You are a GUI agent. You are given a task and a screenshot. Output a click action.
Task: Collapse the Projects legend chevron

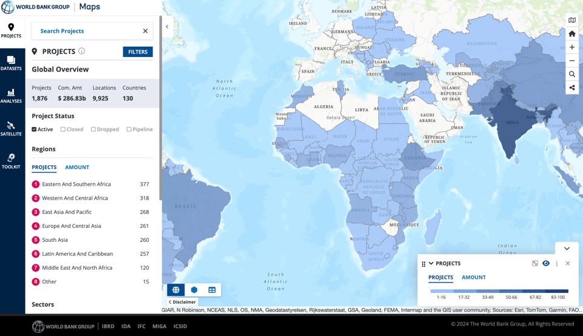click(x=431, y=264)
